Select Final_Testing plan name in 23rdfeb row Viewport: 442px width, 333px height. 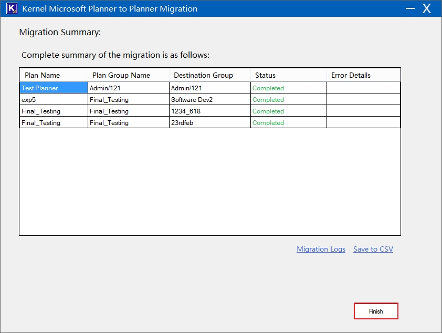(54, 122)
